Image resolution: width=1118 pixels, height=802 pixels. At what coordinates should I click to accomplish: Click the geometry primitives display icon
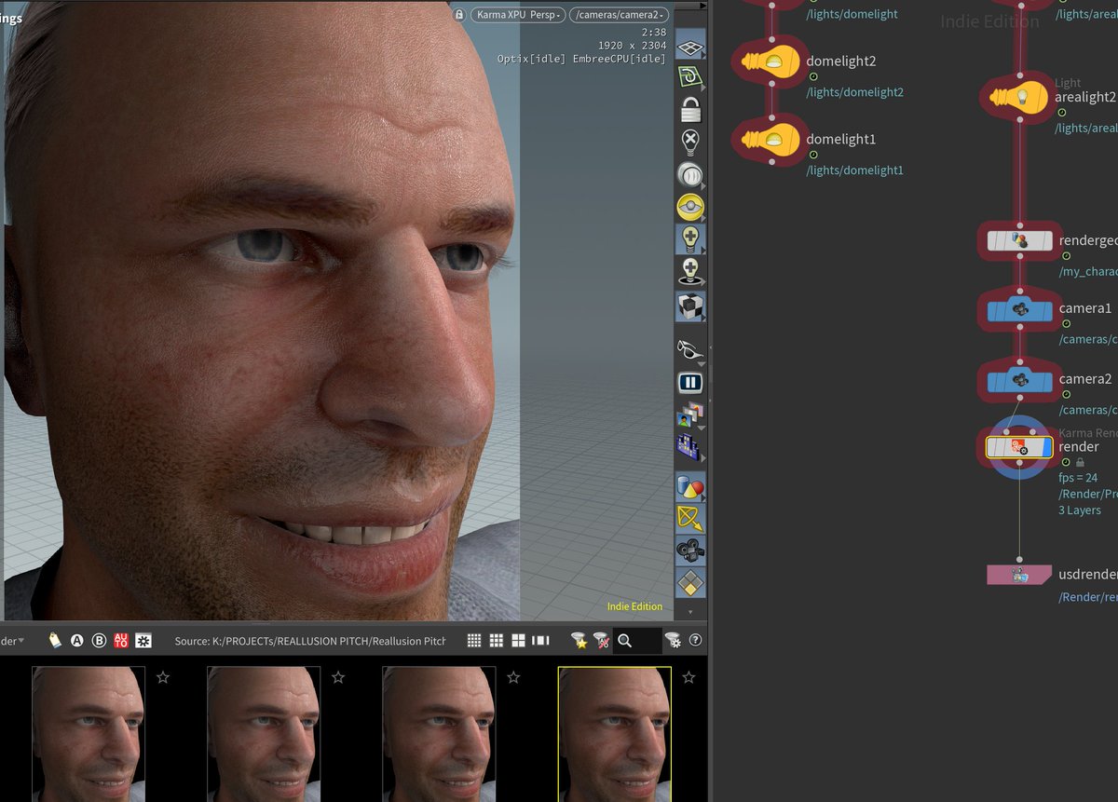[690, 486]
